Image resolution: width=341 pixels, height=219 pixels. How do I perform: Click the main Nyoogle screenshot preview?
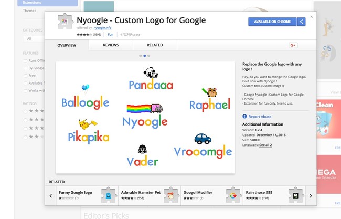[145, 118]
